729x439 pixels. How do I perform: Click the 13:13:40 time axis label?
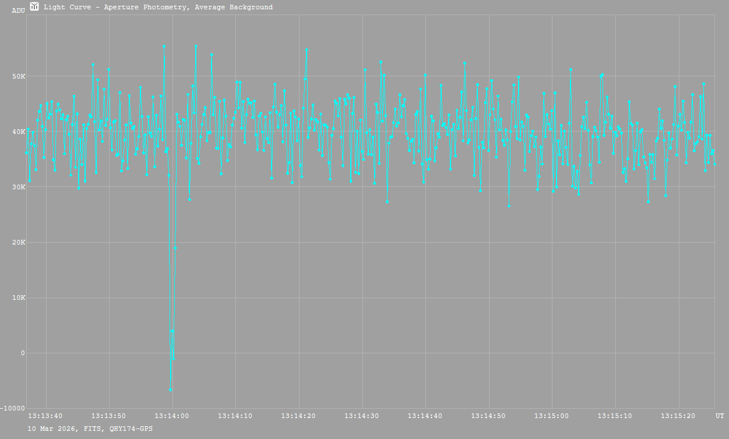[45, 416]
